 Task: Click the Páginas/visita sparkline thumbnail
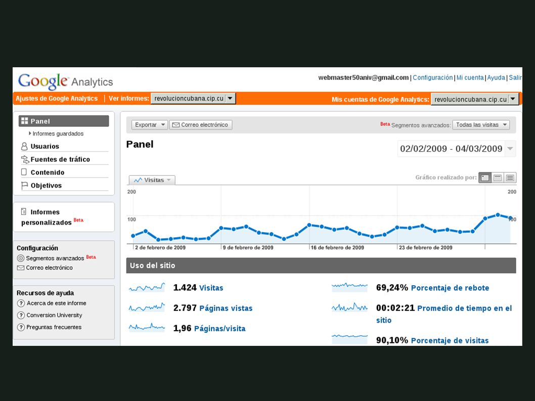pyautogui.click(x=147, y=328)
